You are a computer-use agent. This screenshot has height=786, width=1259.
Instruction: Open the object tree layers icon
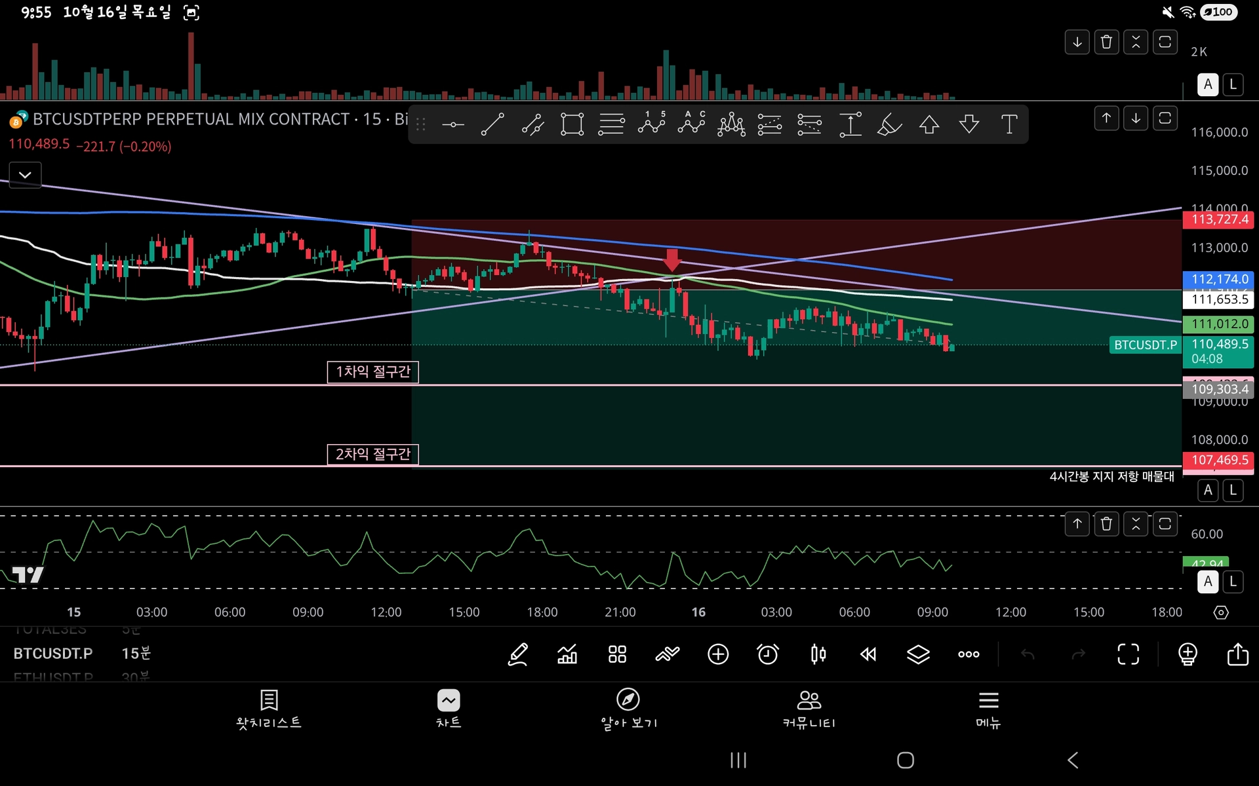pos(918,654)
